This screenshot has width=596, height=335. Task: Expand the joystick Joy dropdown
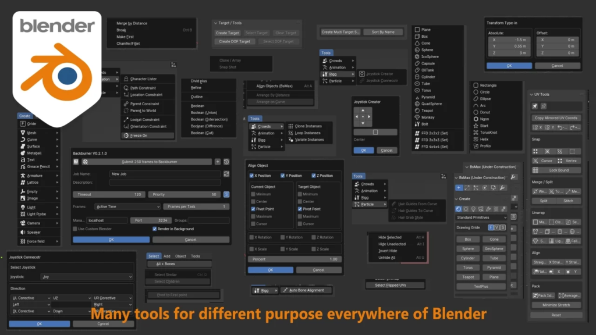[87, 277]
